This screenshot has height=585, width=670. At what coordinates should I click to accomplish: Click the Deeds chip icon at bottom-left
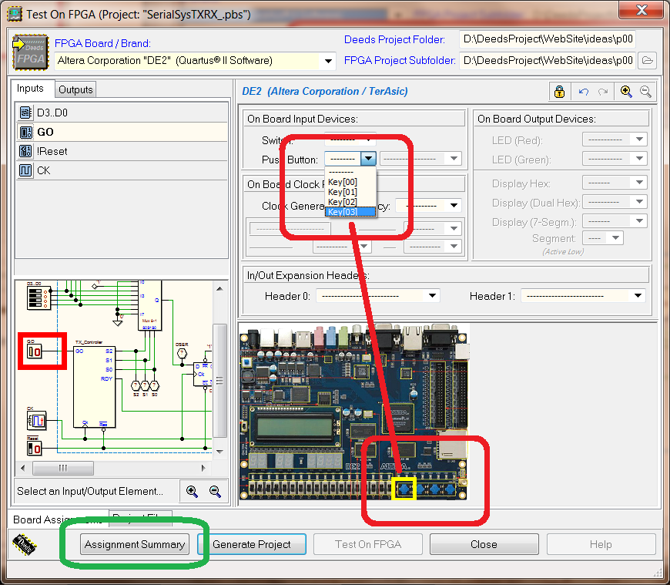click(x=25, y=544)
